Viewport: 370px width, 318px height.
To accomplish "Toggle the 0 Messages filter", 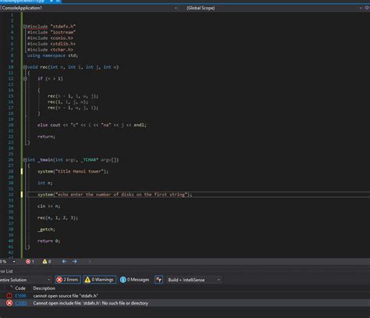I will [135, 280].
